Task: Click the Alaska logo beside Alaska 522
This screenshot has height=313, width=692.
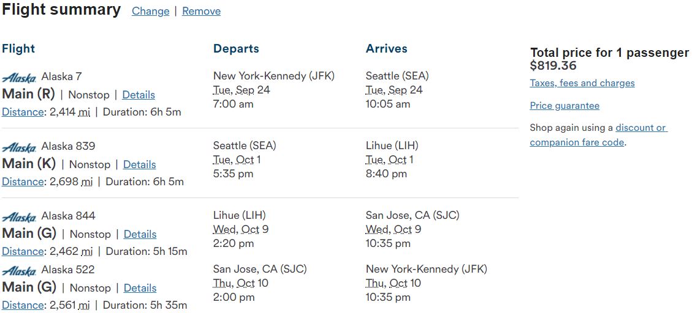Action: [19, 271]
